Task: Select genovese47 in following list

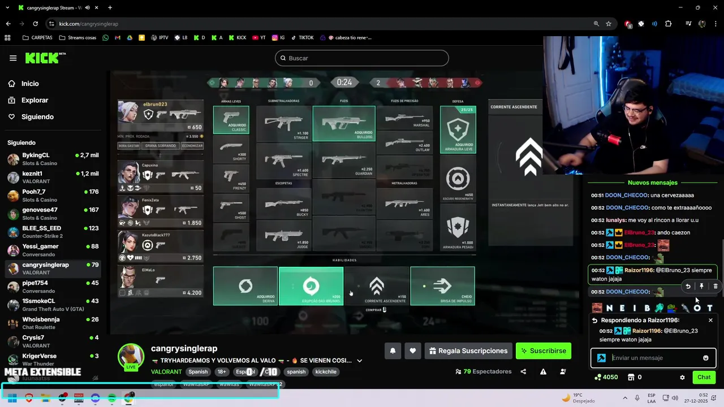Action: coord(53,214)
